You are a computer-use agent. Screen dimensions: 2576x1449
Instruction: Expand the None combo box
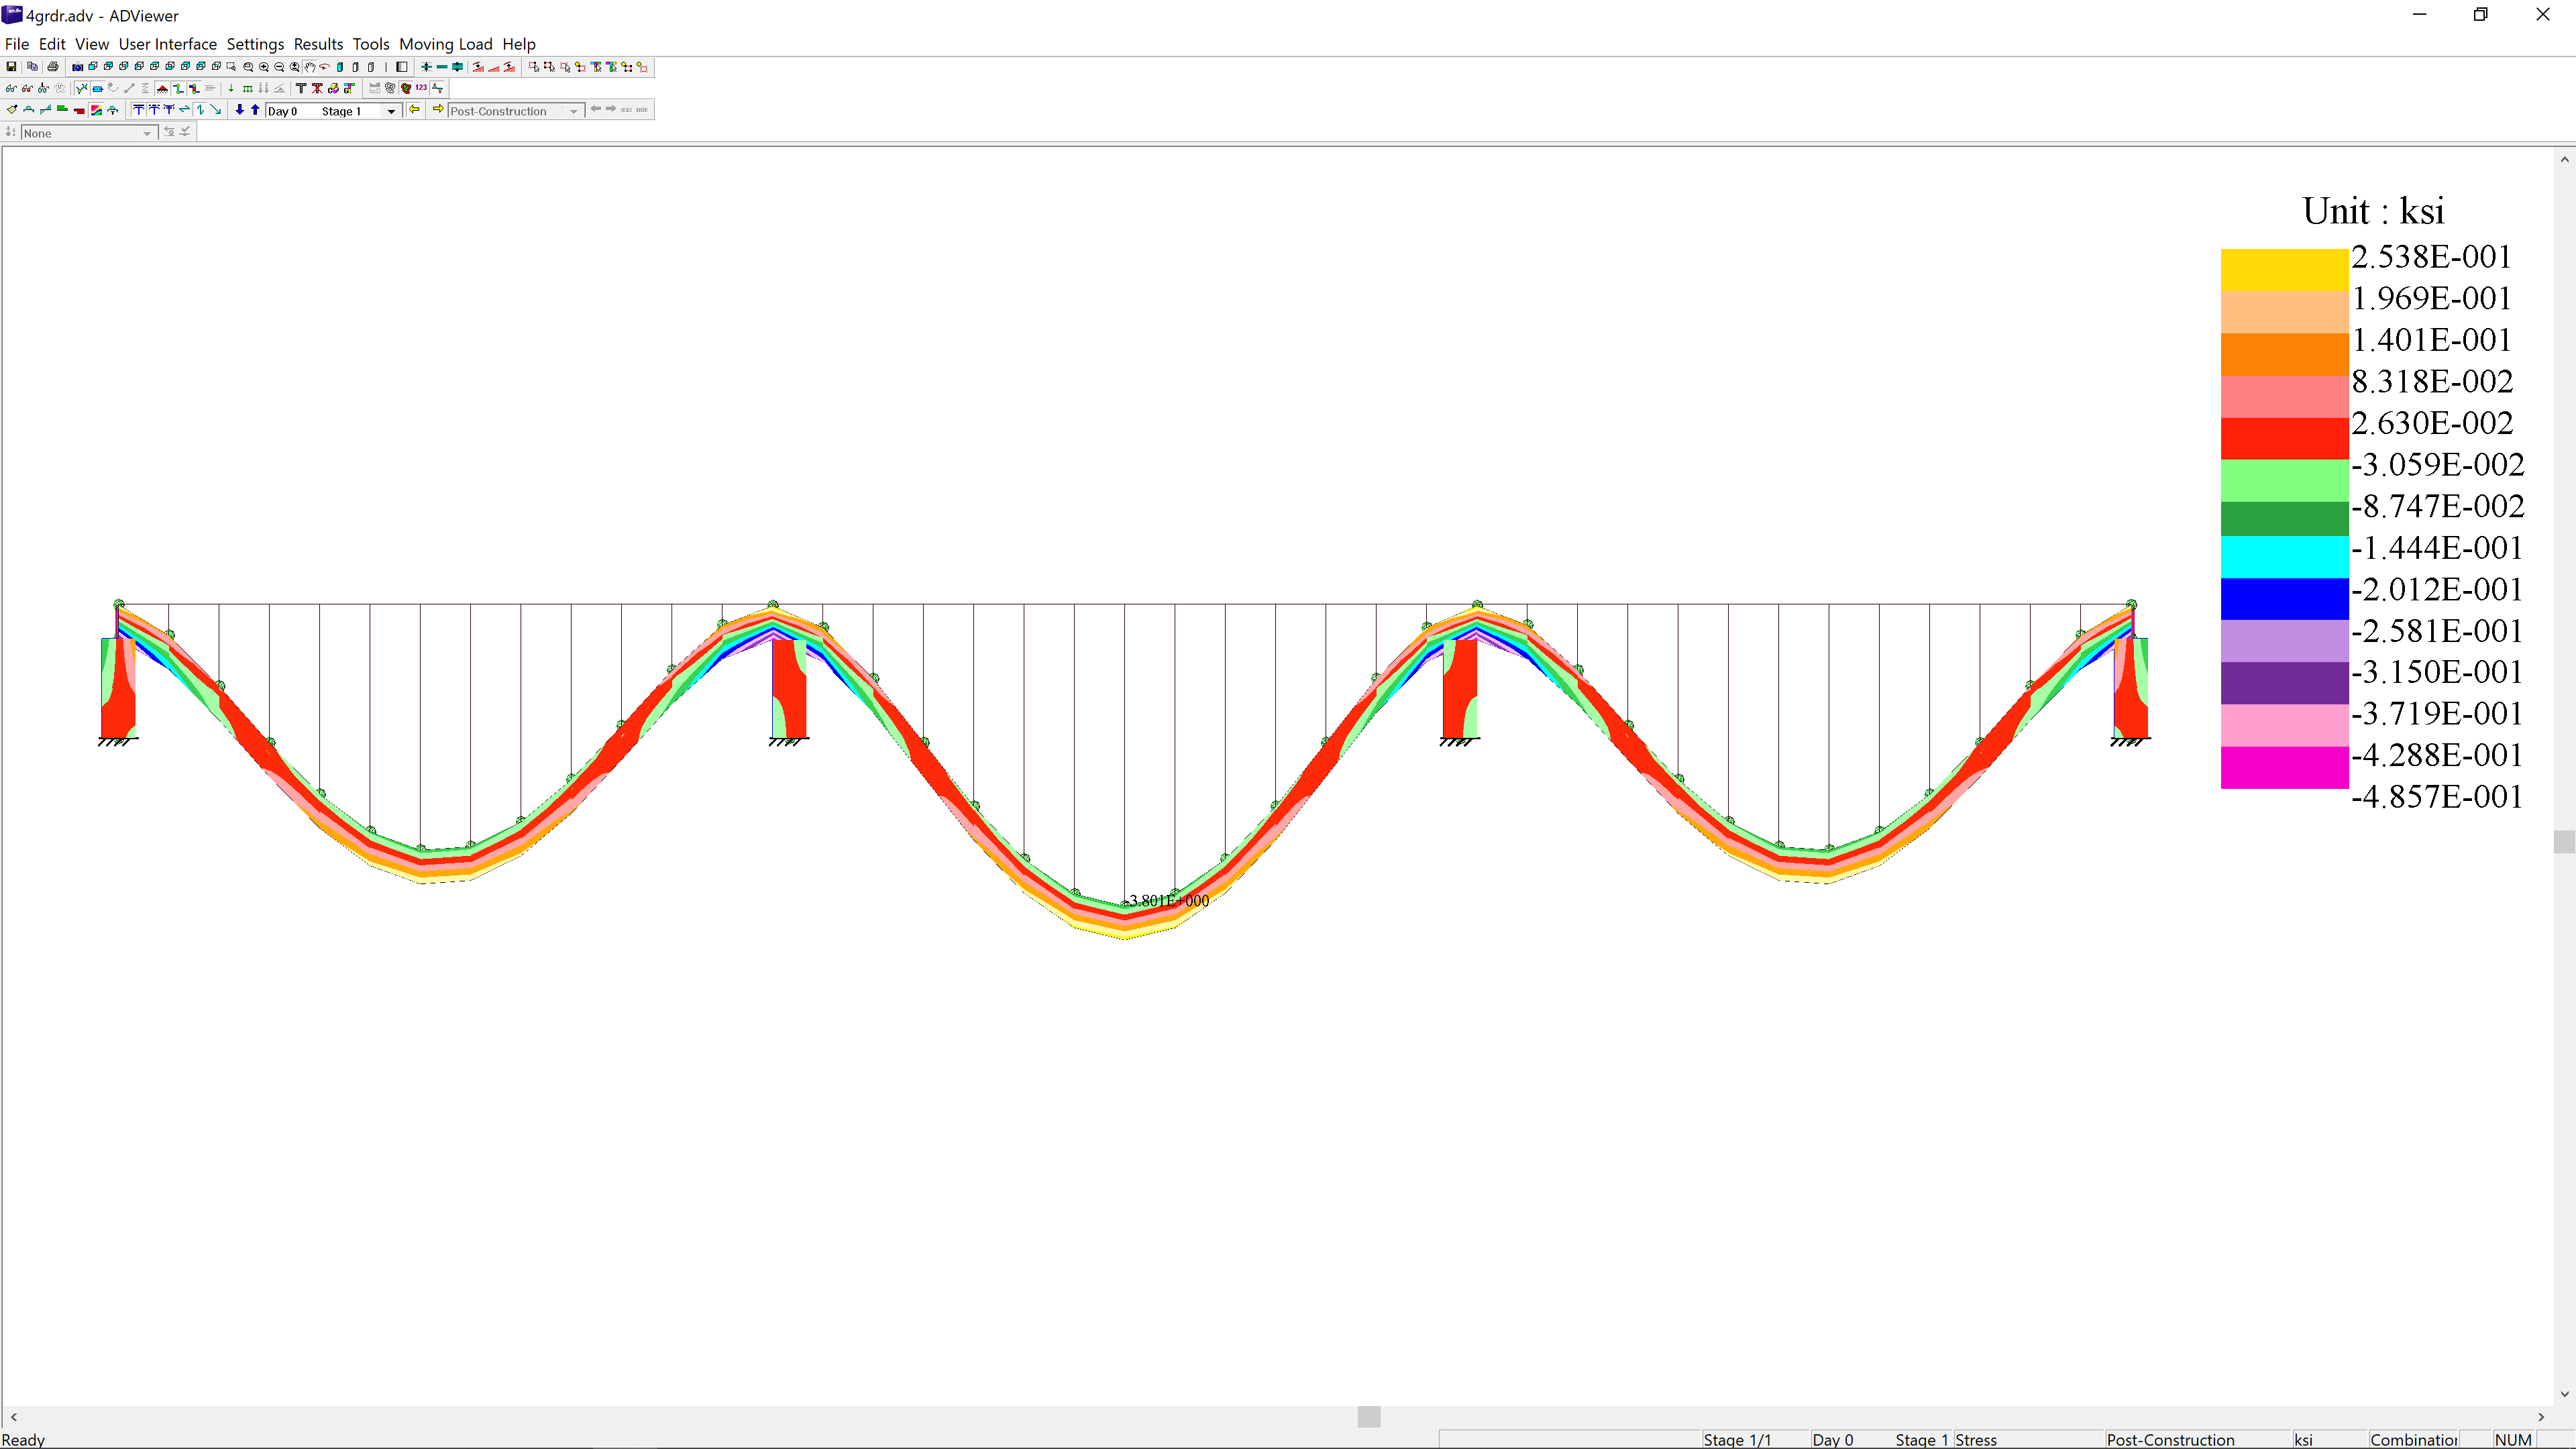pyautogui.click(x=147, y=133)
